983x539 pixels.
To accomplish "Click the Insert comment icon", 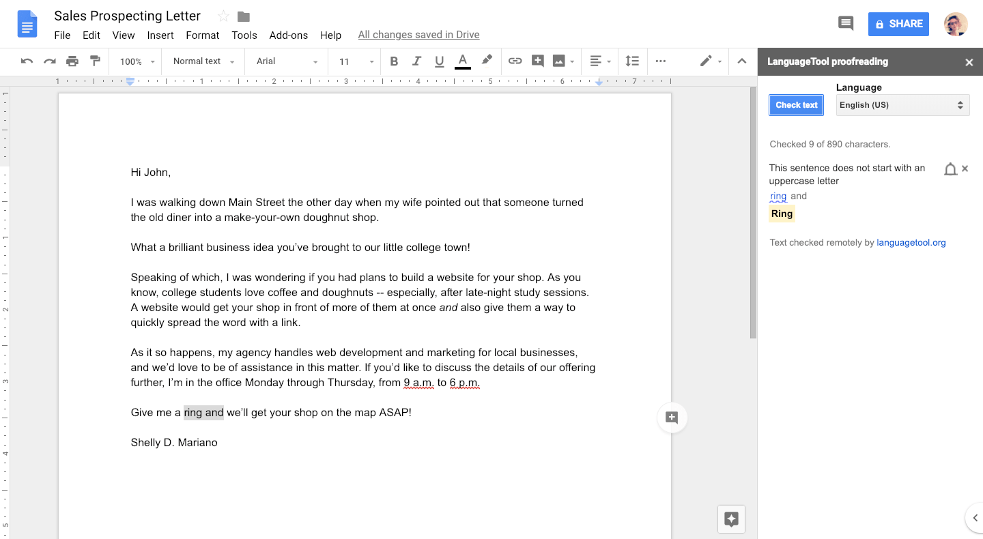I will [538, 61].
